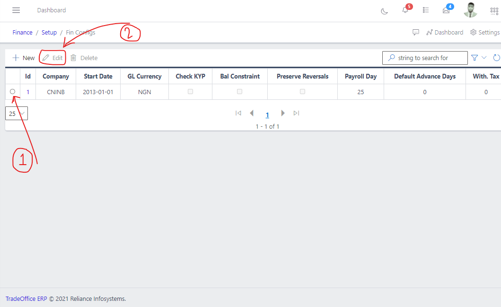Click inside the search field
501x307 pixels.
[x=424, y=57]
